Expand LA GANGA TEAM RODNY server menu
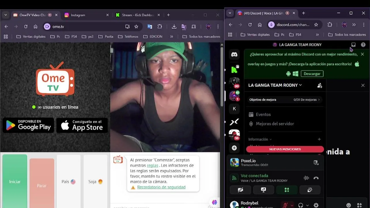This screenshot has width=370, height=208. [275, 85]
